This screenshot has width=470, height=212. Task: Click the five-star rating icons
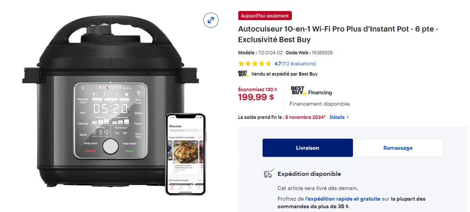255,63
